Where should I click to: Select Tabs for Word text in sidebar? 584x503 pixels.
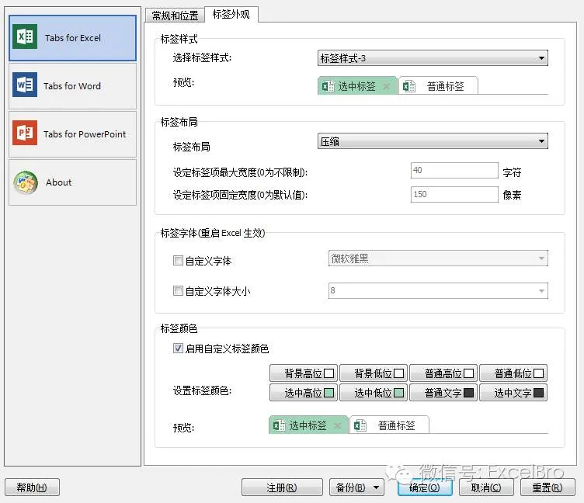72,86
